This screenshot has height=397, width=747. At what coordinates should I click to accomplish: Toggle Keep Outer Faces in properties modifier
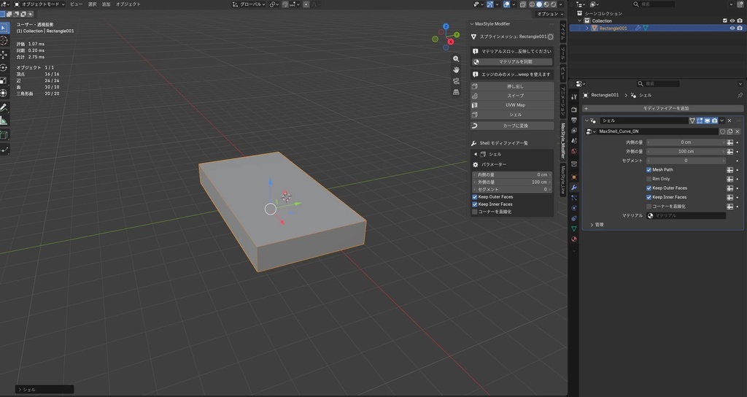coord(649,188)
